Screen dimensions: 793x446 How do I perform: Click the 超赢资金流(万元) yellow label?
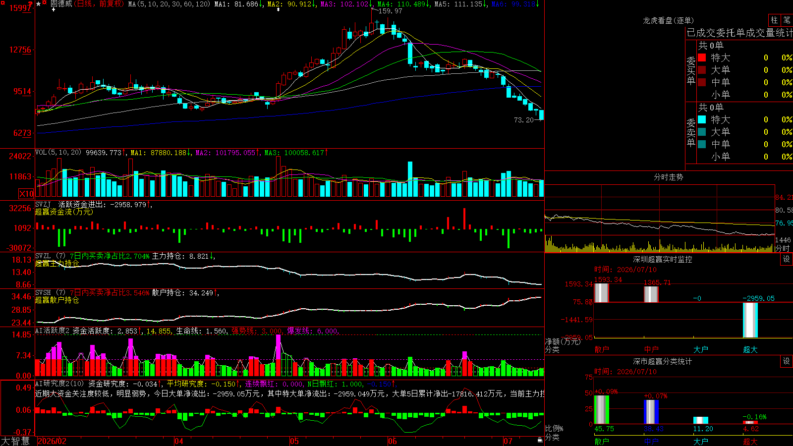click(64, 212)
